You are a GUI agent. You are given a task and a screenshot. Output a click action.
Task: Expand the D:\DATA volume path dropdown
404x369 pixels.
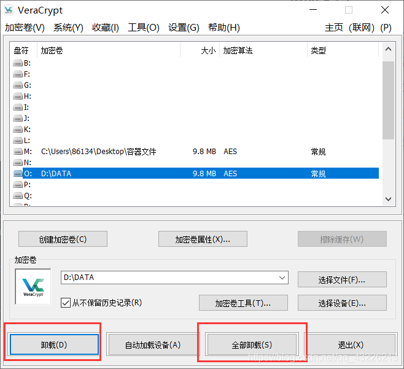tap(282, 278)
